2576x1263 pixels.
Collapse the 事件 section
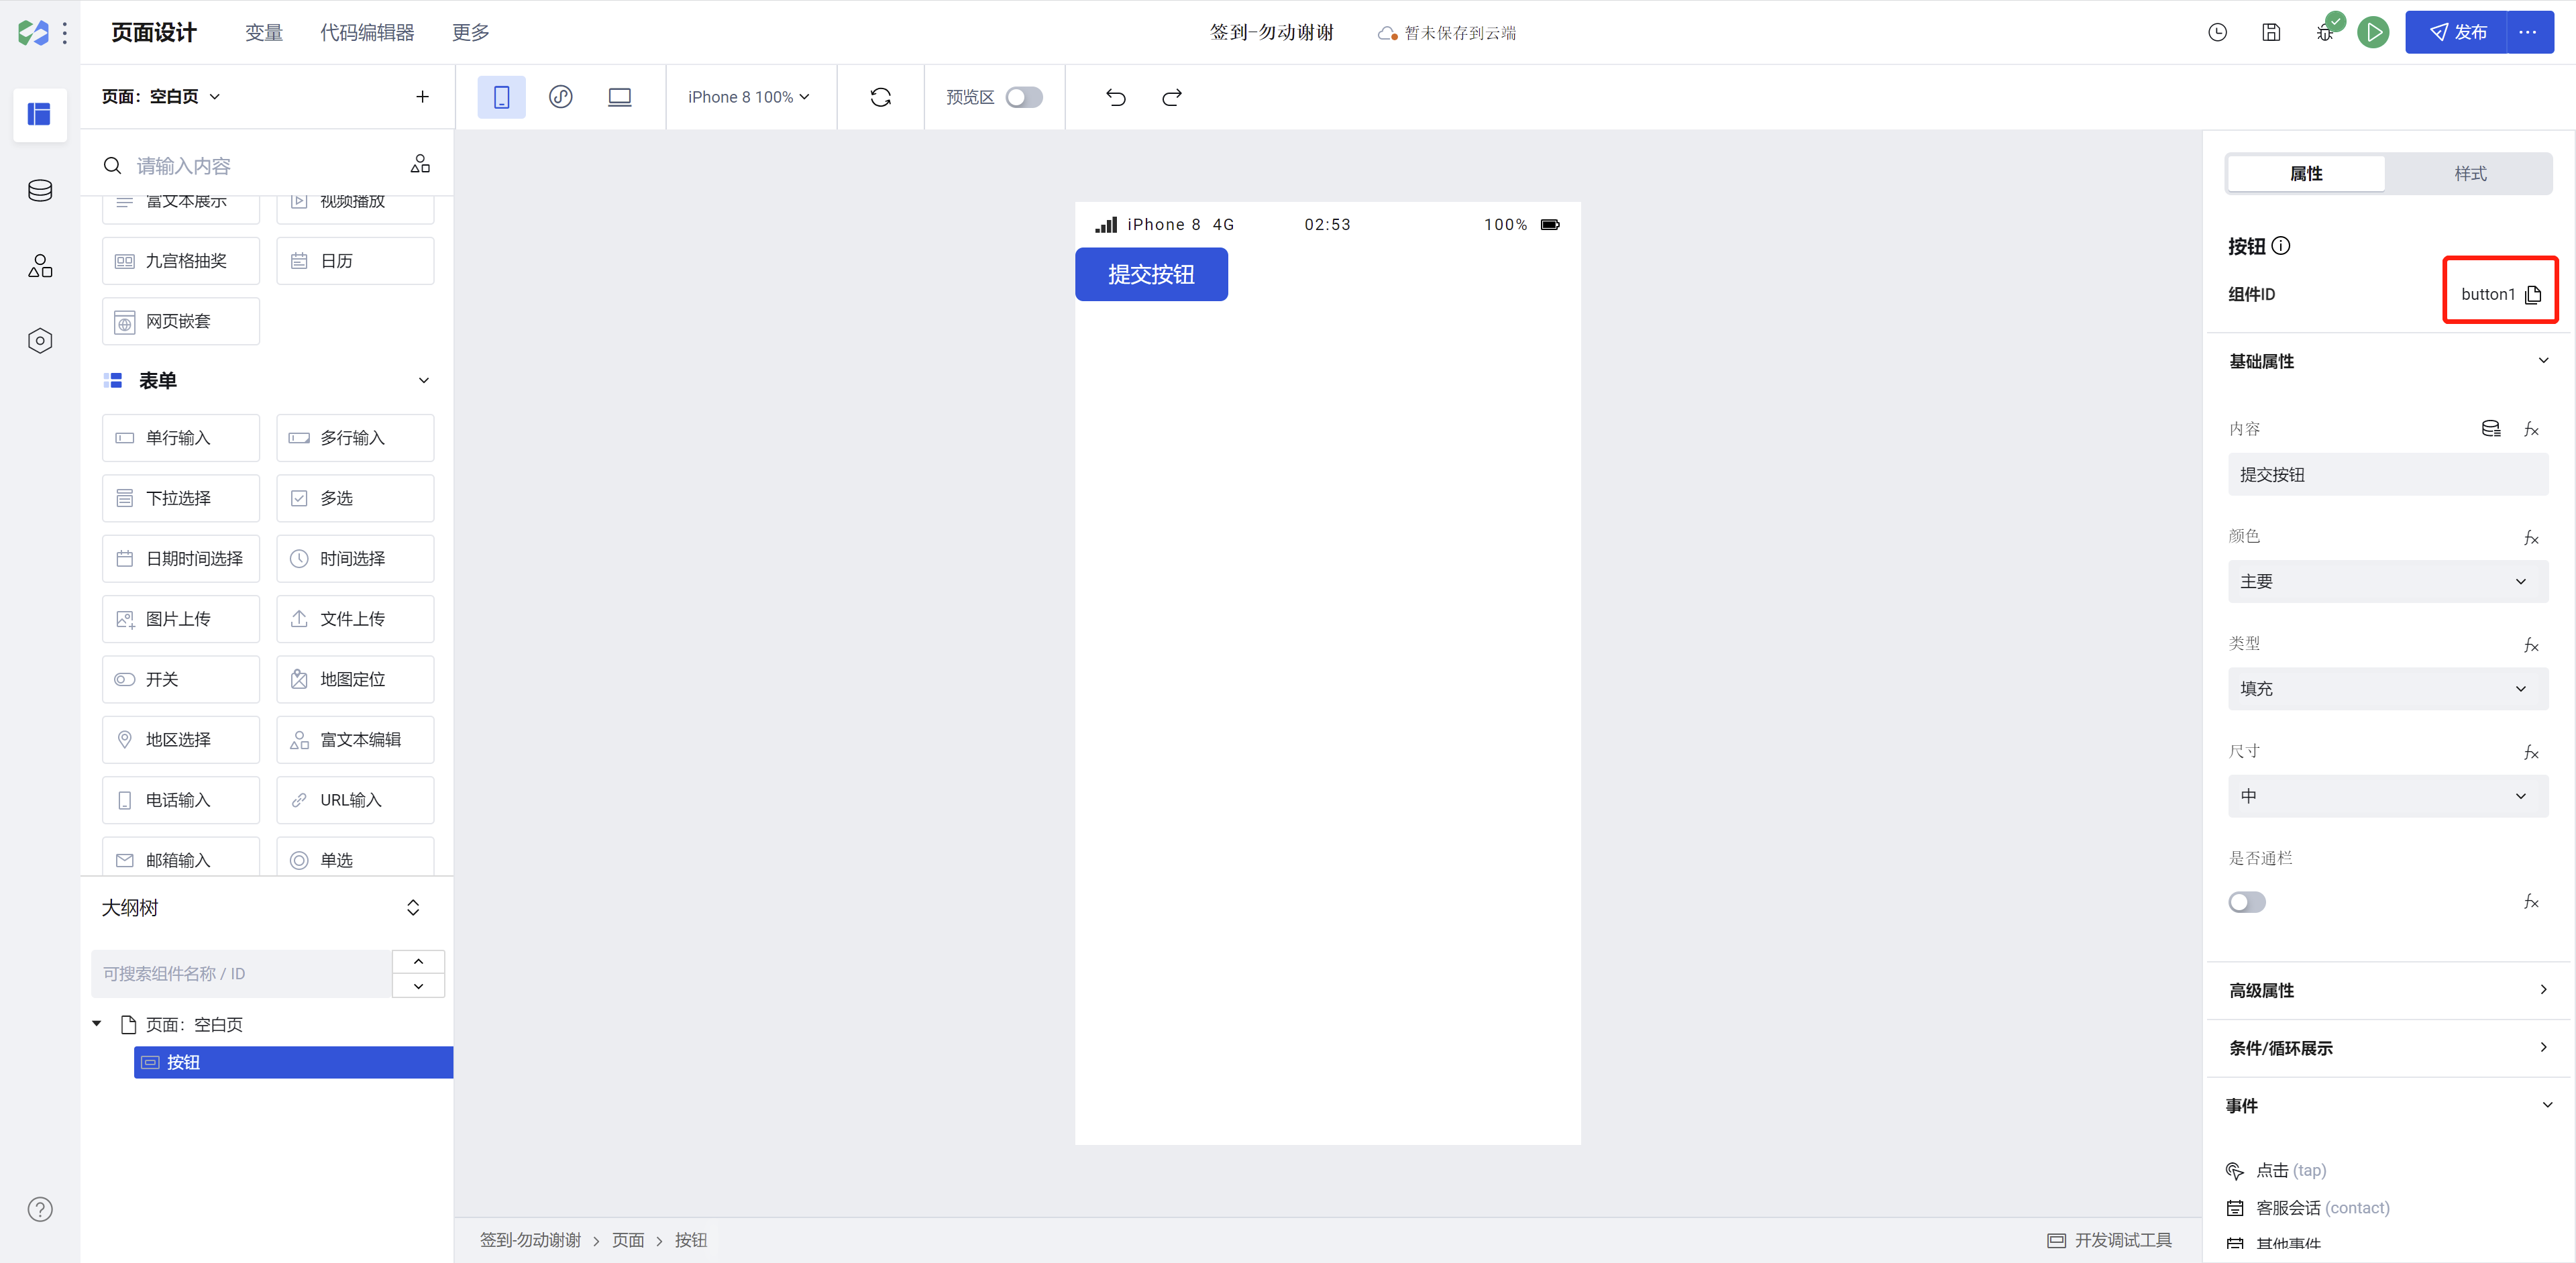(2547, 1105)
